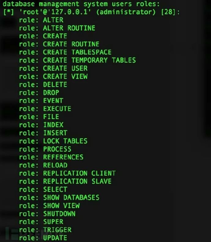This screenshot has height=242, width=211.
Task: Click on the DELETE role entry
Action: [x=43, y=84]
